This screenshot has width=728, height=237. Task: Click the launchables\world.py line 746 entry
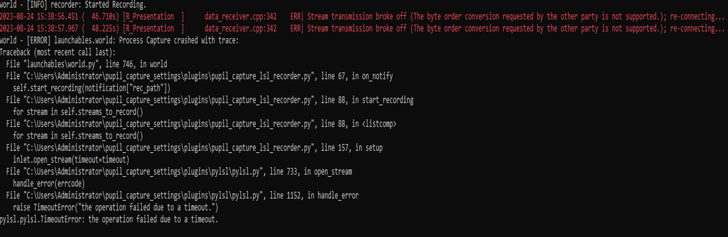coord(86,64)
